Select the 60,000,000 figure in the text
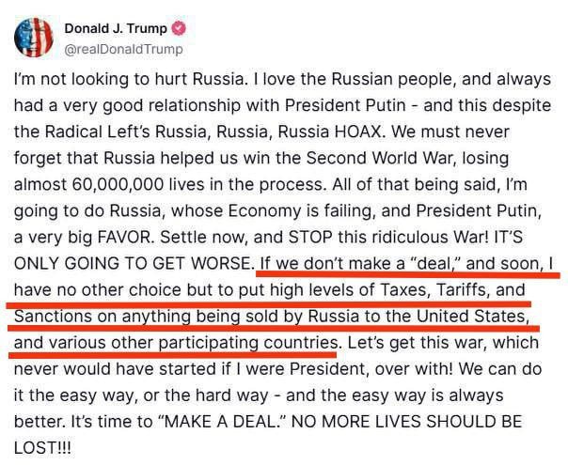This screenshot has width=568, height=465. (x=118, y=184)
